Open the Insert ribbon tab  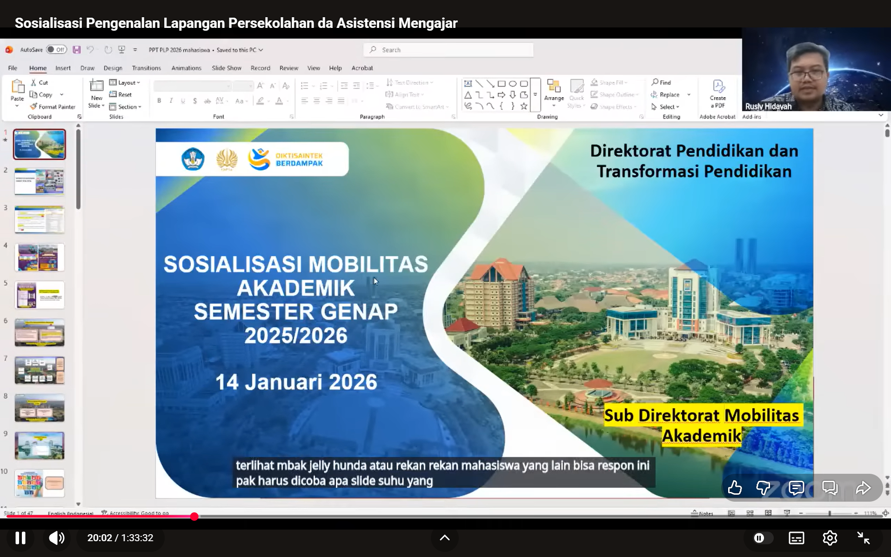click(x=63, y=68)
